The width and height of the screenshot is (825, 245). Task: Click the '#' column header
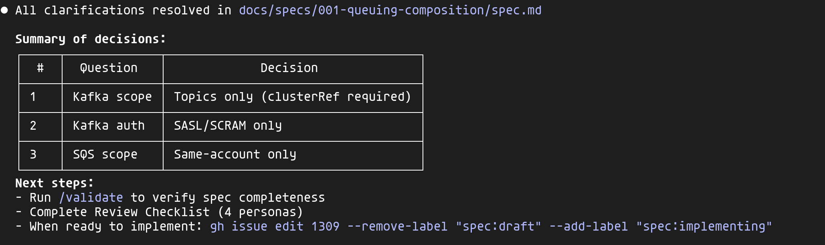click(x=40, y=68)
